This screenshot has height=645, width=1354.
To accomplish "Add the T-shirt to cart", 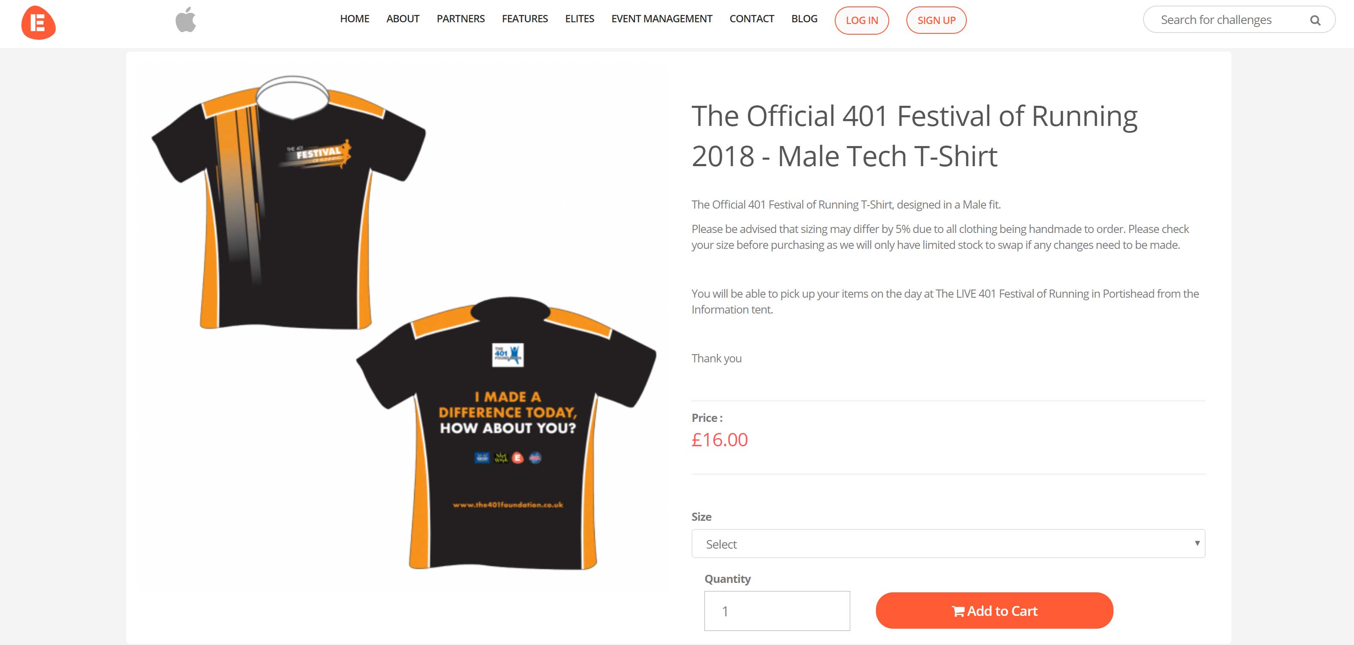I will [x=994, y=611].
